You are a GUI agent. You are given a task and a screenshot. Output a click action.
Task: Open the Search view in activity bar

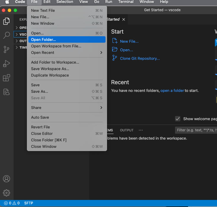[7, 35]
